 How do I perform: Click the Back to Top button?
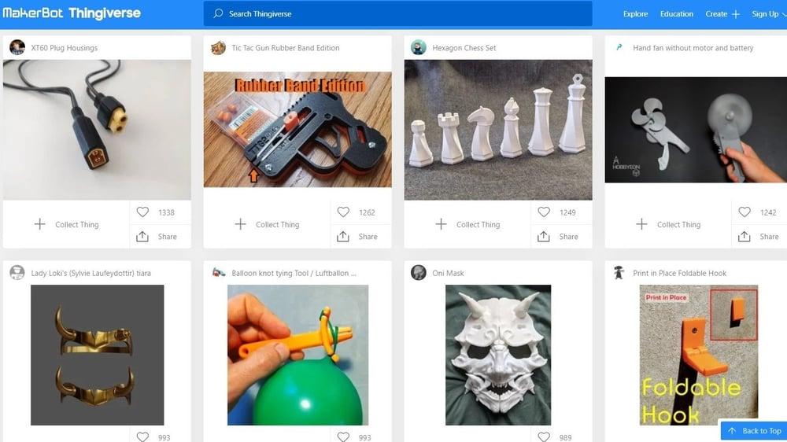pyautogui.click(x=755, y=430)
